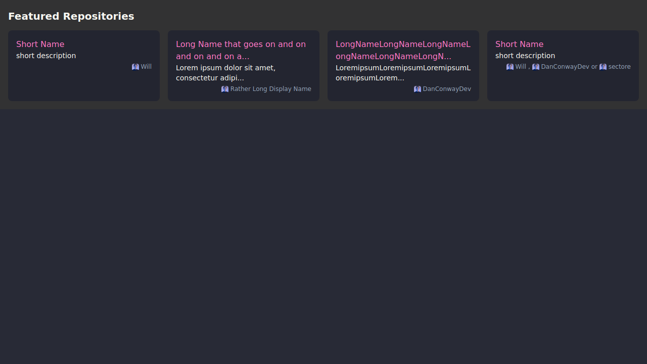Click the DanConwayDev name in the LongNameLongName card
Screen dimensions: 647x364
click(x=447, y=89)
